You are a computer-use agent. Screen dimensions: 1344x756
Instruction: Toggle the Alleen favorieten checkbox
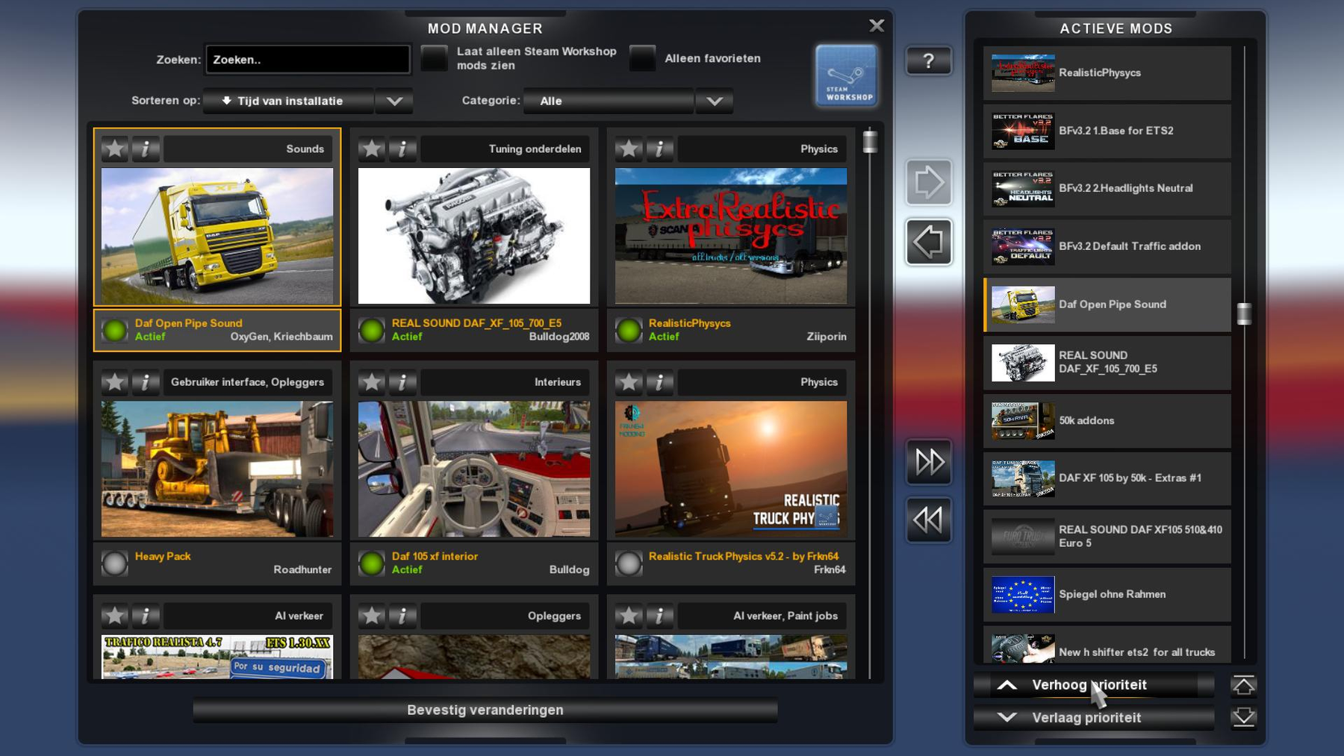click(642, 58)
